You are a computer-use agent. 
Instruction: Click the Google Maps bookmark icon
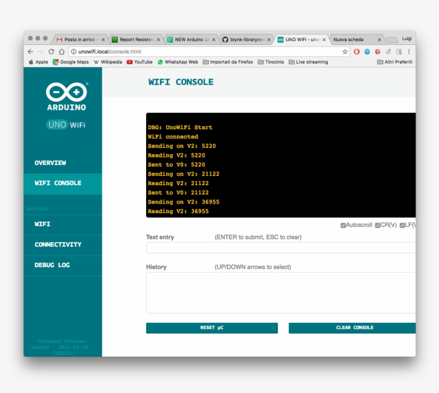(55, 62)
